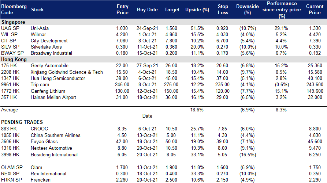Click 'Performance since entry price (%)' header
327x183 pixels.
point(282,9)
